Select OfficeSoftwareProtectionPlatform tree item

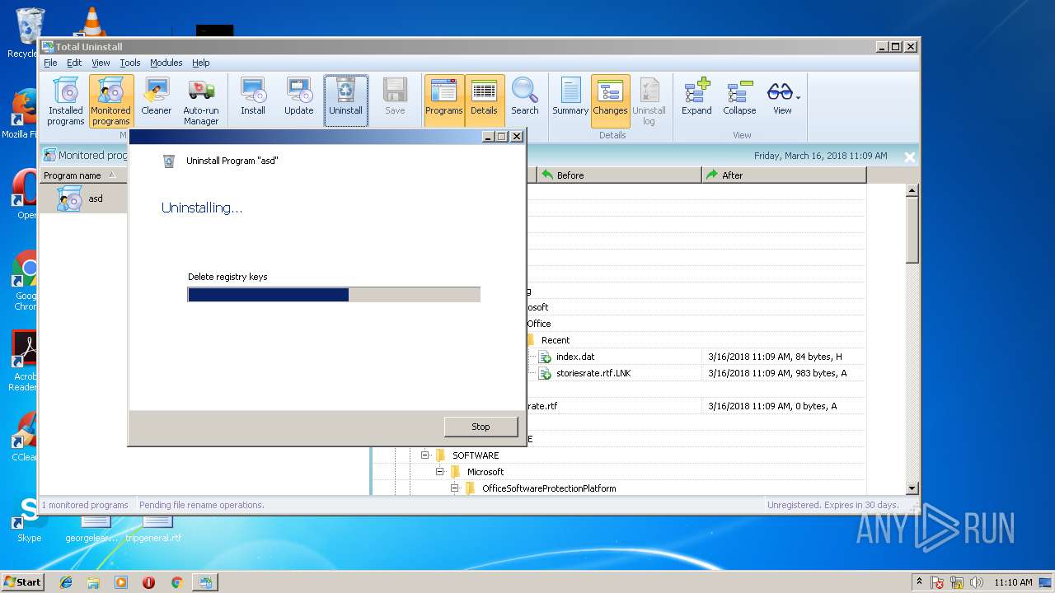pos(549,488)
